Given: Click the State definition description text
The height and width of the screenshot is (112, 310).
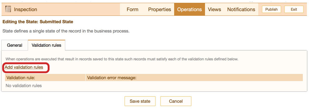Looking at the screenshot, I should click(x=66, y=31).
